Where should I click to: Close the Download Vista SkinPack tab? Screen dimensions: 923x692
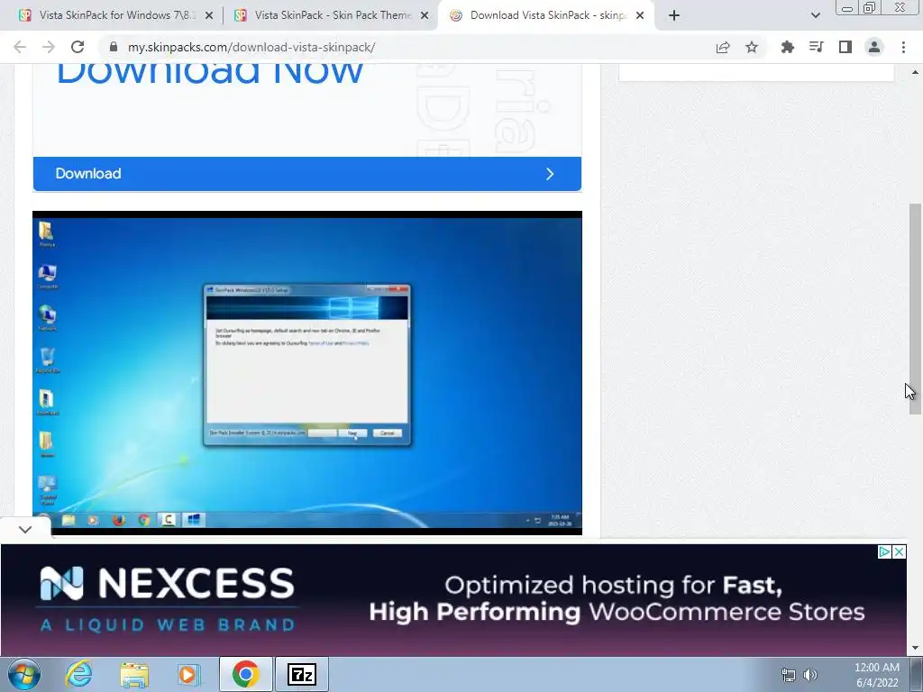(640, 16)
